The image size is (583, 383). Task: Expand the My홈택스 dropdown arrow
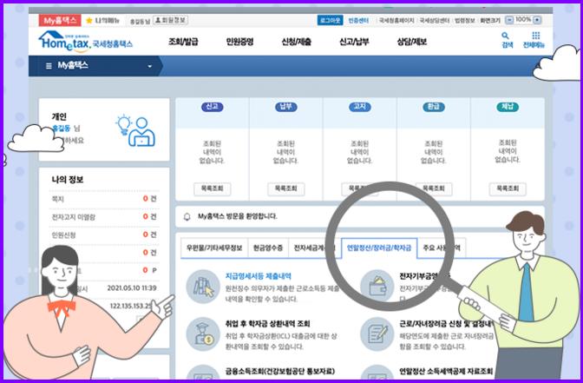(150, 67)
